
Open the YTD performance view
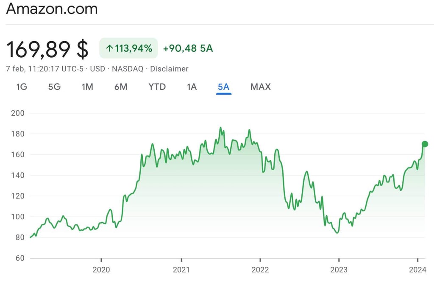(x=157, y=87)
